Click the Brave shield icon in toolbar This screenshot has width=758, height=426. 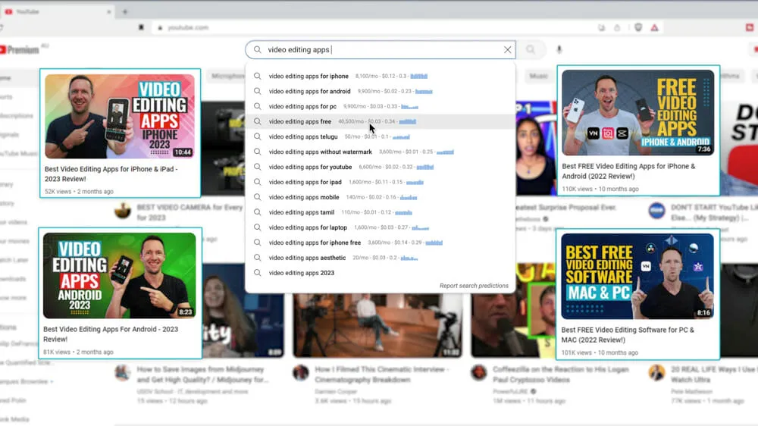(x=637, y=28)
